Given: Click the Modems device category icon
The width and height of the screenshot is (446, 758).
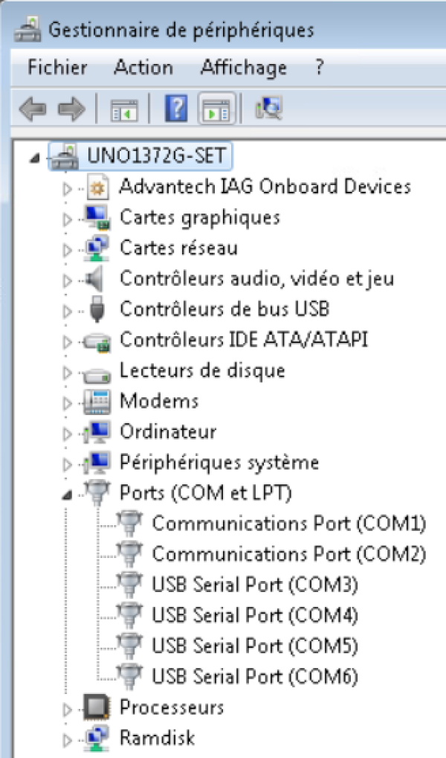Looking at the screenshot, I should point(97,401).
